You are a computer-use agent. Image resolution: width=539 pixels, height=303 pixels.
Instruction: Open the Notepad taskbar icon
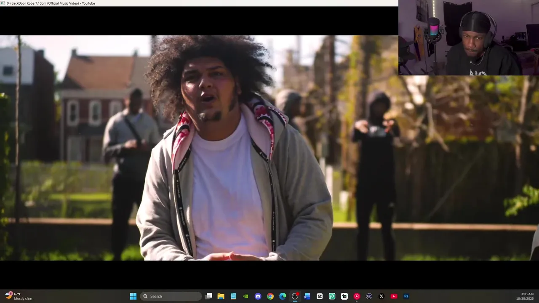pos(233,296)
